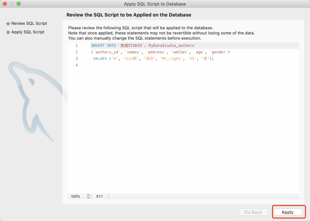
Task: Click the 51:1 cursor position indicator
Action: [99, 196]
